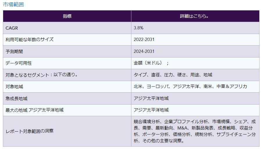Viewport: 261px width, 149px height.
Task: Select the 指標 column header
Action: click(x=67, y=16)
